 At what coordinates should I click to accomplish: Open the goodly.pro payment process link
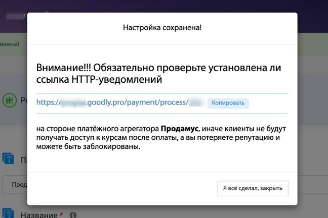coord(120,102)
